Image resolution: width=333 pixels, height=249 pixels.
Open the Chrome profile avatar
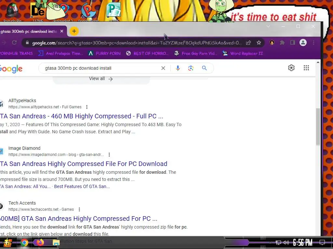pos(303,42)
